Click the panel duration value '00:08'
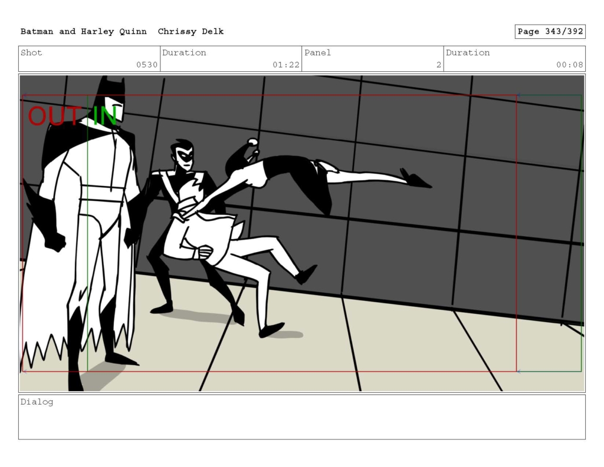Image resolution: width=604 pixels, height=467 pixels. point(570,65)
